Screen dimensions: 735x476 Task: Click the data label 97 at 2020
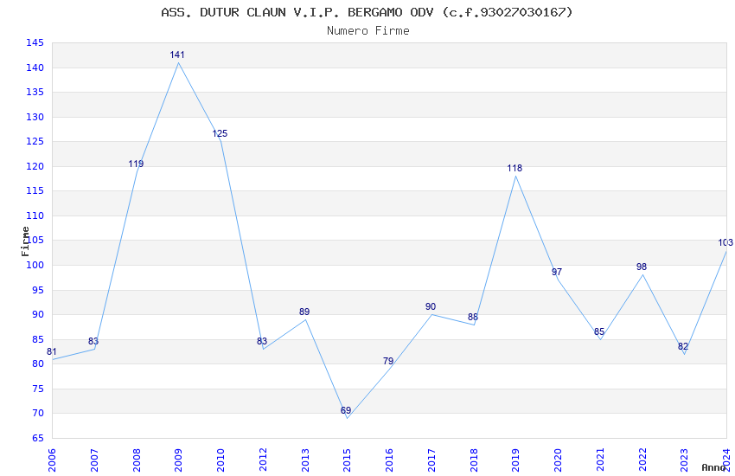[557, 273]
